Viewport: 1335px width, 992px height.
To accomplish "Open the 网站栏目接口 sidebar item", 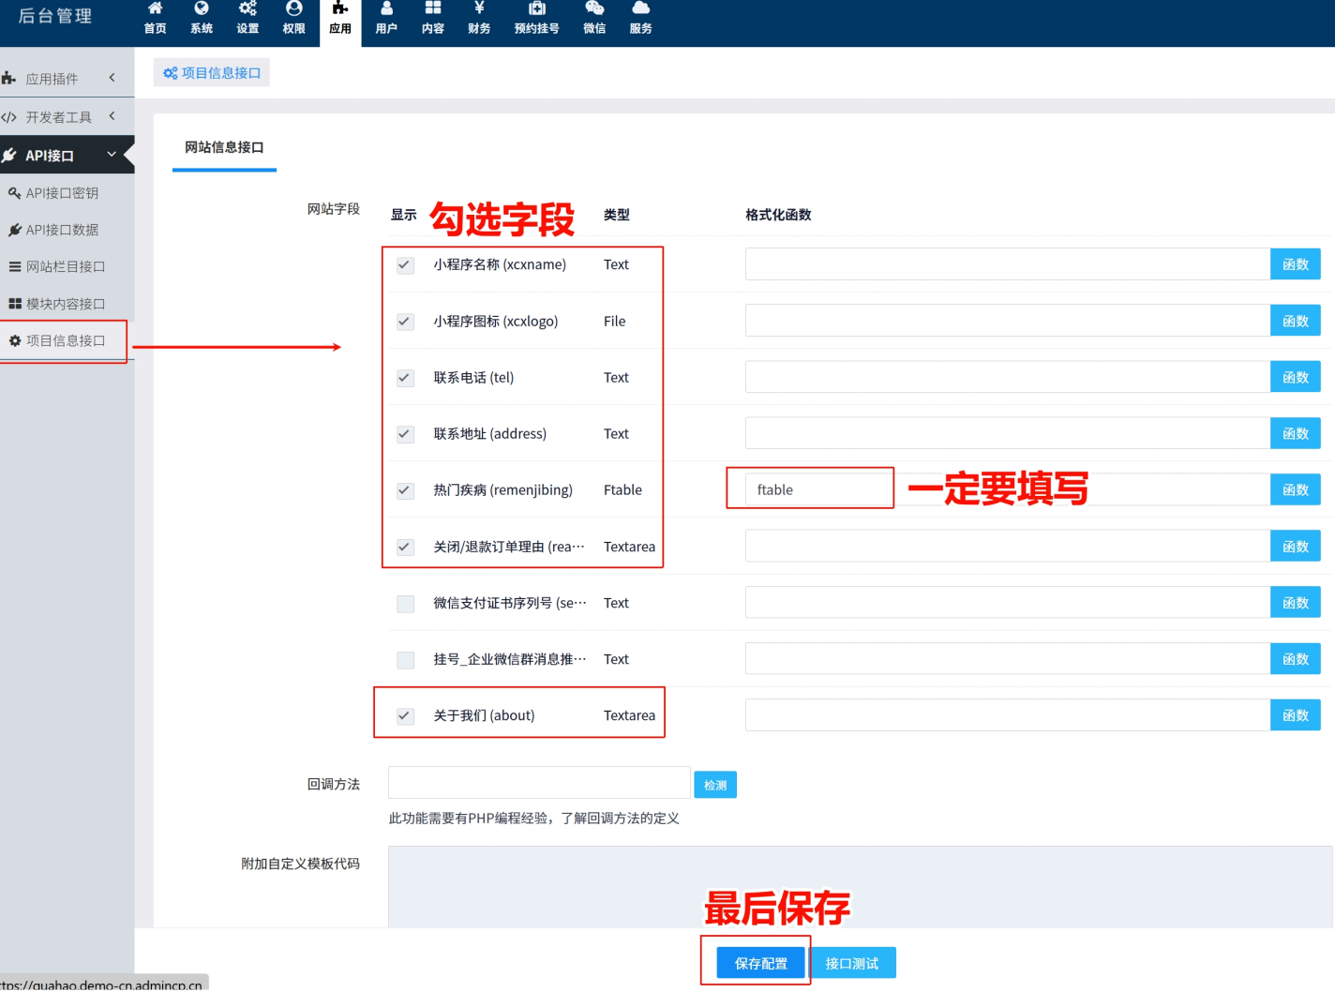I will coord(65,267).
